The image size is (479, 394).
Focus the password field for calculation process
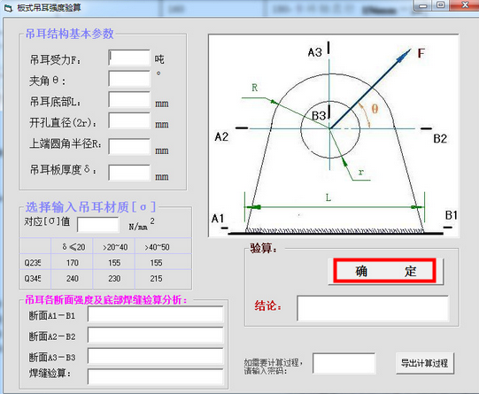[344, 363]
